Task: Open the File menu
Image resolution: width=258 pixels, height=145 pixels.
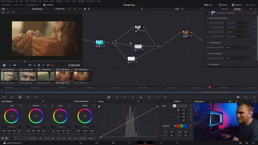Action: click(17, 1)
